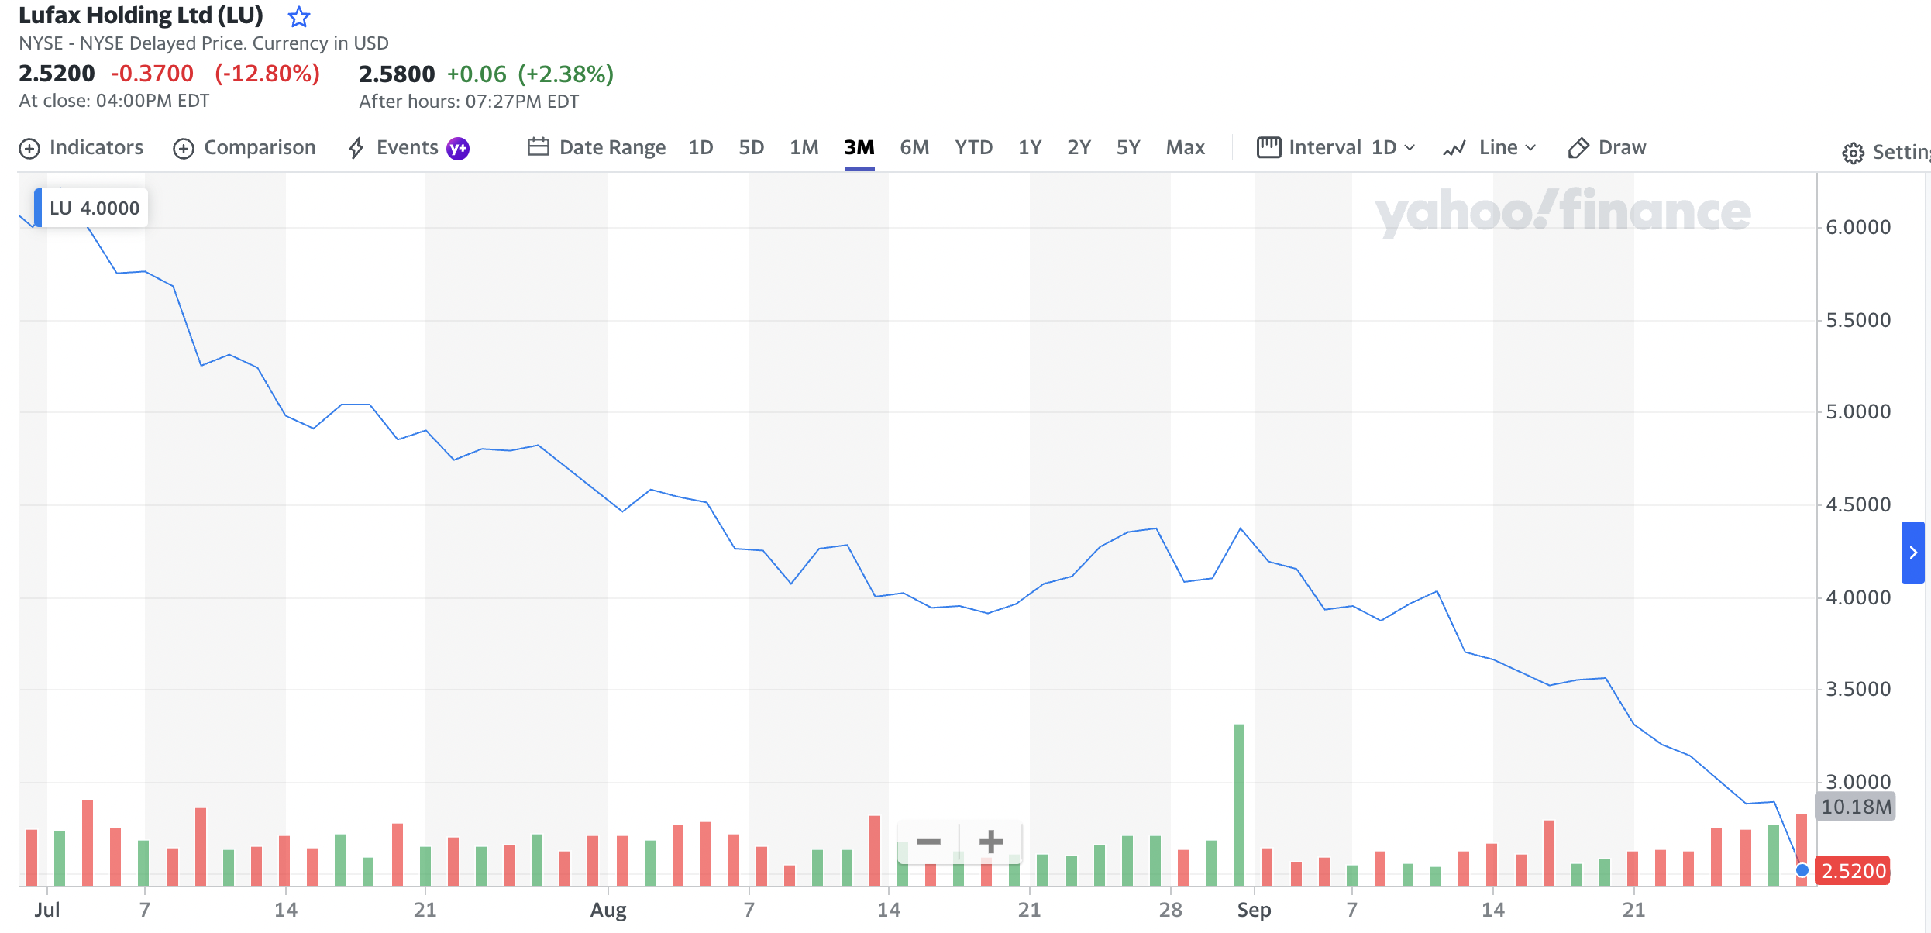Open chart Settings gear
1931x933 pixels.
point(1853,153)
